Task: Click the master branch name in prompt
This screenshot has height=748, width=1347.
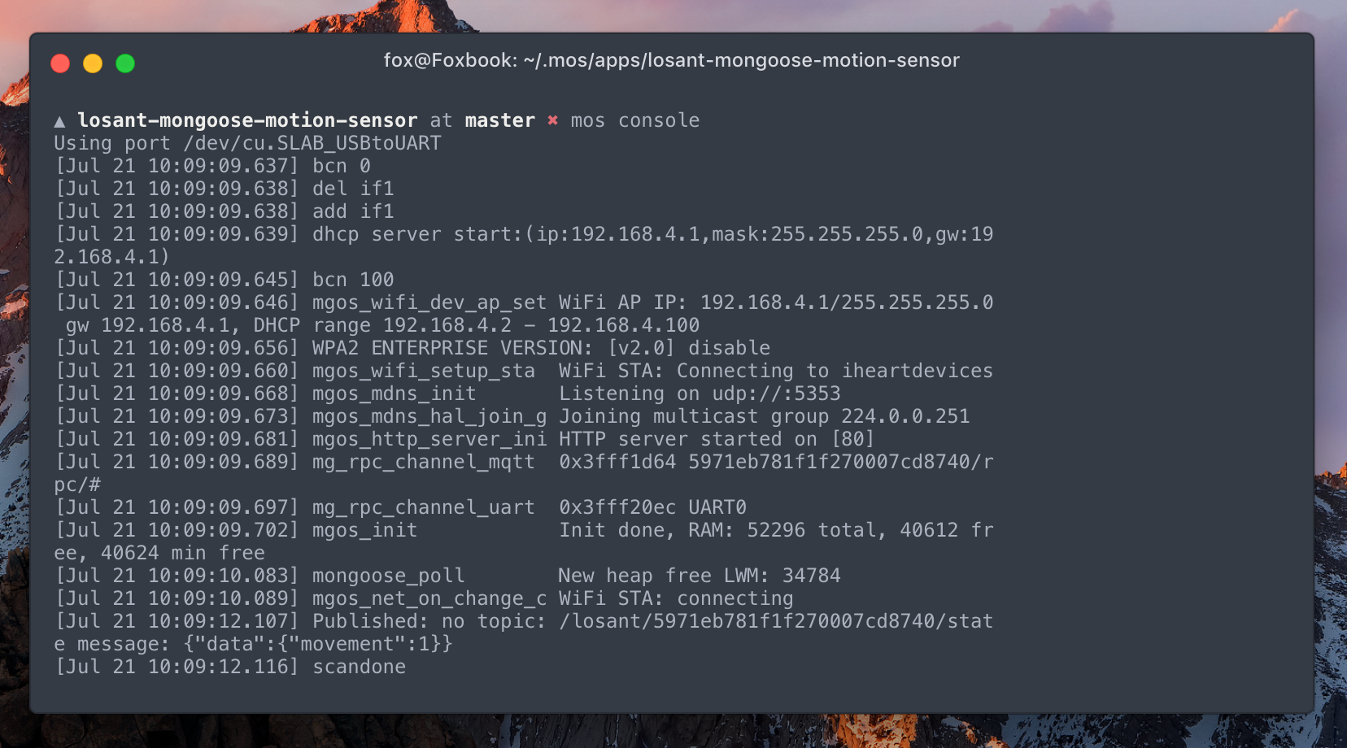Action: point(499,120)
